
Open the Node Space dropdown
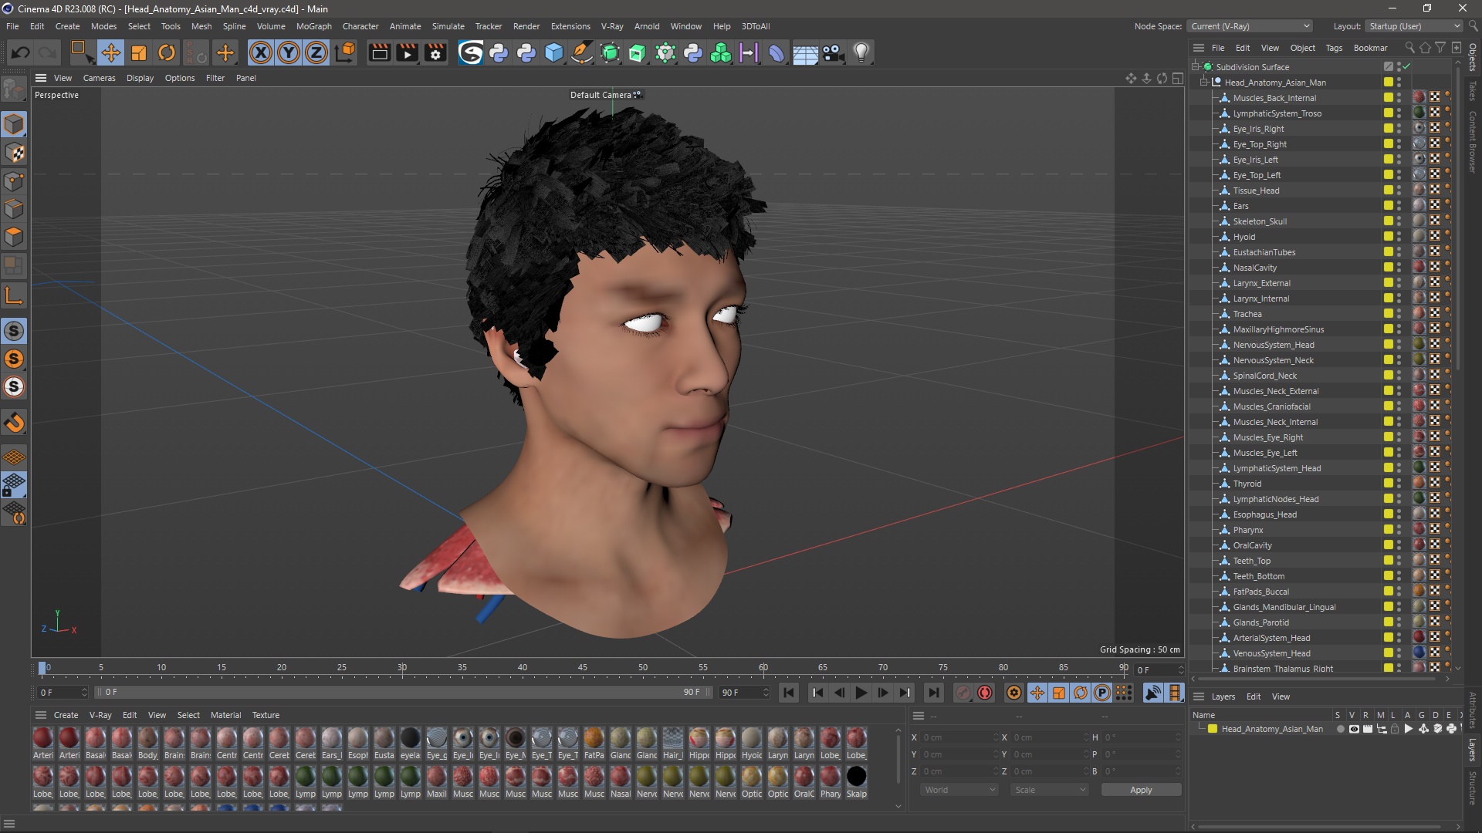point(1250,26)
